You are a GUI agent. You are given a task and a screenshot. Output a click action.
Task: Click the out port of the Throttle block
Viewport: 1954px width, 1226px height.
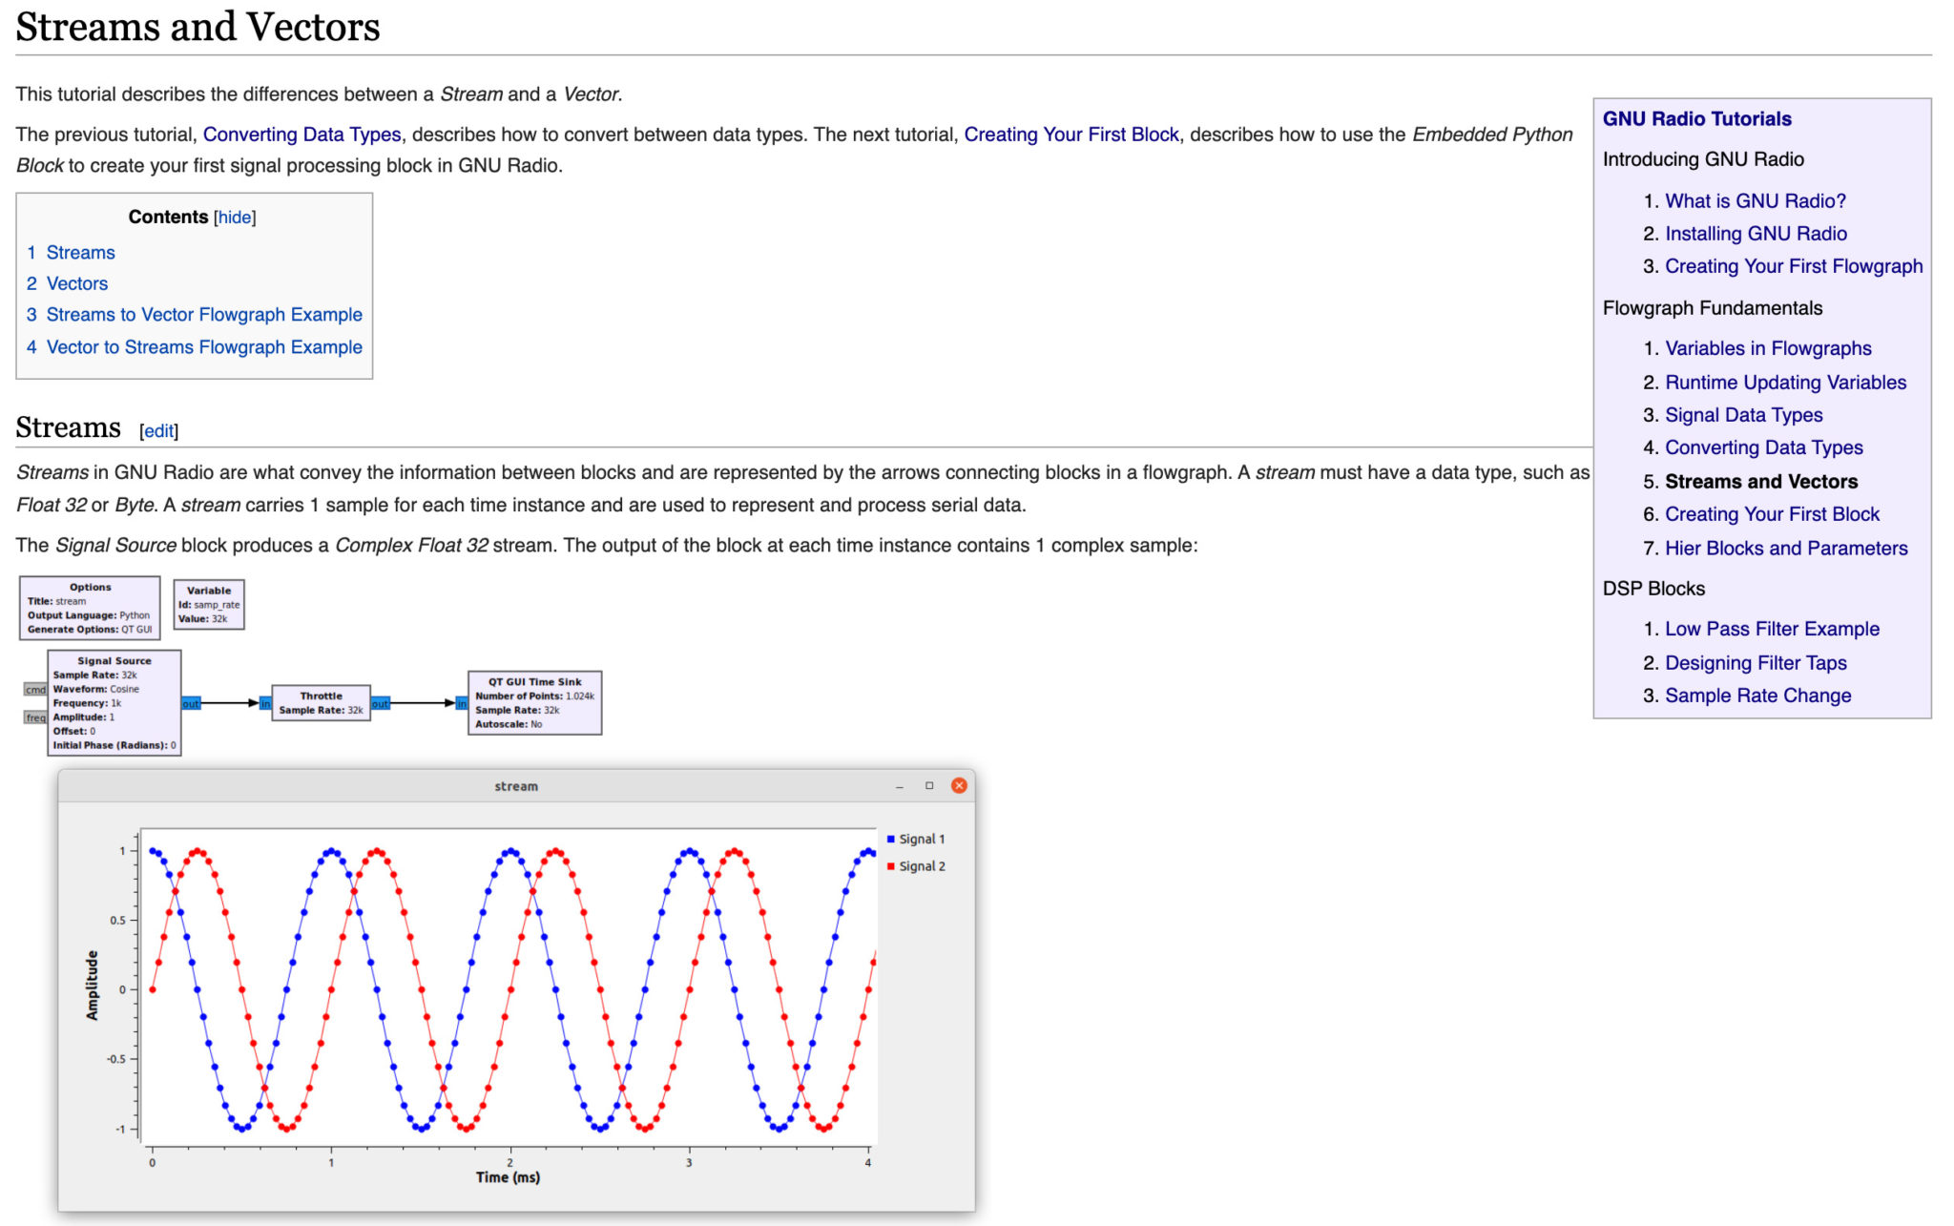tap(381, 702)
